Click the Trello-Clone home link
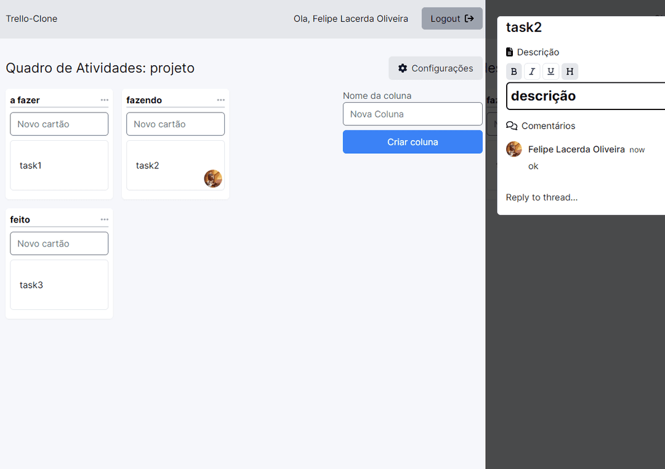 tap(31, 18)
